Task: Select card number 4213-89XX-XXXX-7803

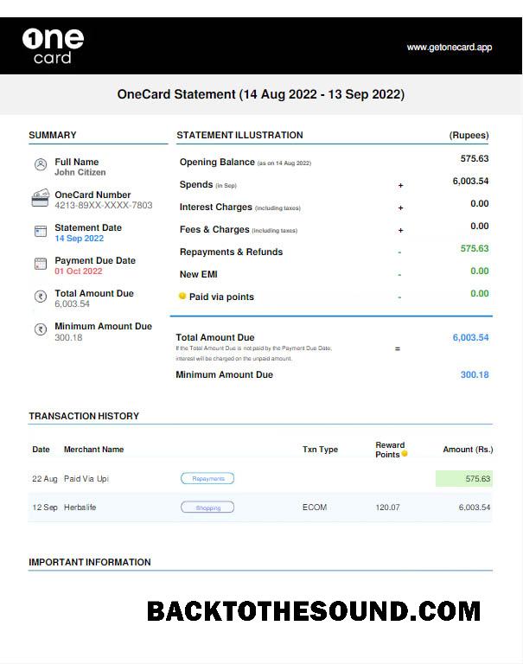Action: tap(104, 206)
